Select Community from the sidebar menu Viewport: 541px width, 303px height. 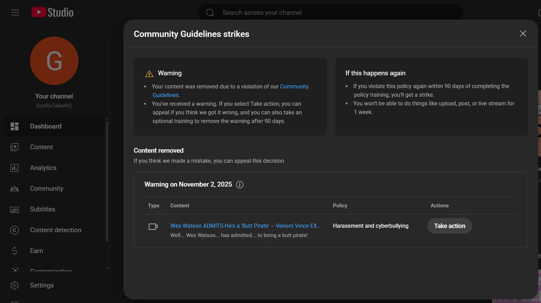46,188
